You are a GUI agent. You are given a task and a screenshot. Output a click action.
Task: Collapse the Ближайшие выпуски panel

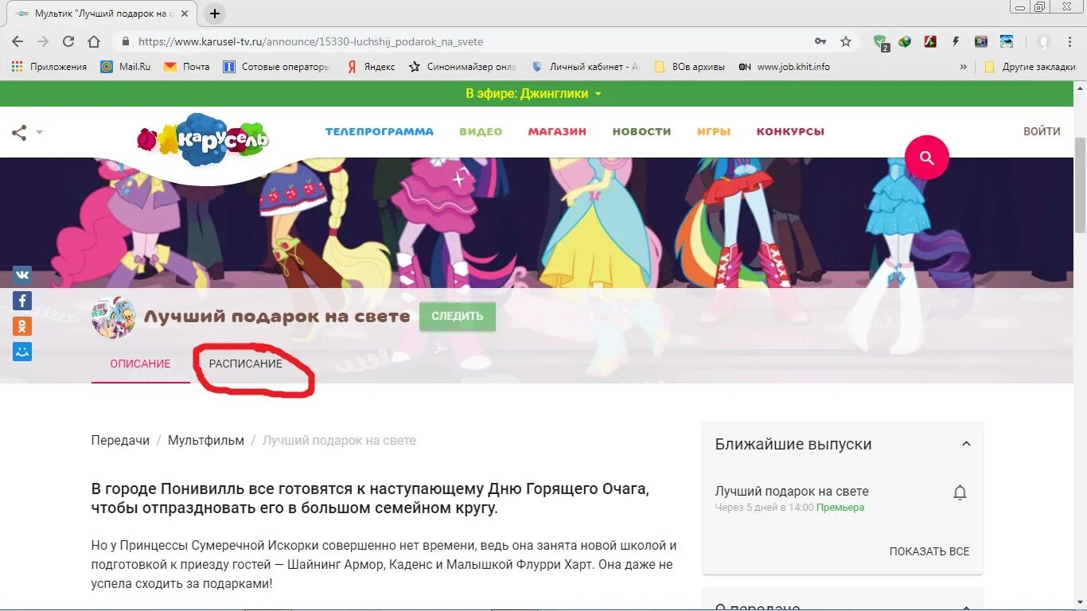point(966,444)
